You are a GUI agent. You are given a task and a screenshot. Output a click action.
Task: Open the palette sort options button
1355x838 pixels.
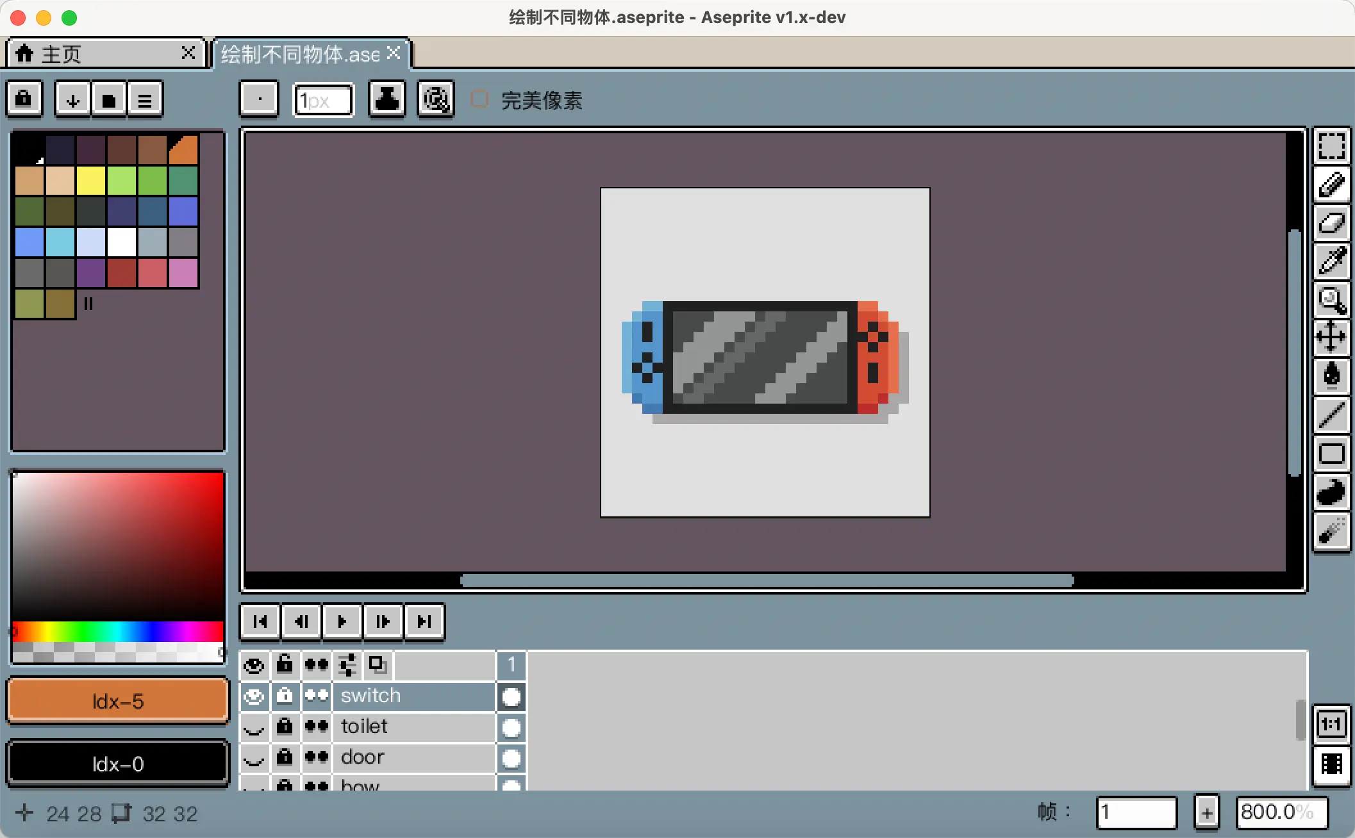pyautogui.click(x=72, y=100)
